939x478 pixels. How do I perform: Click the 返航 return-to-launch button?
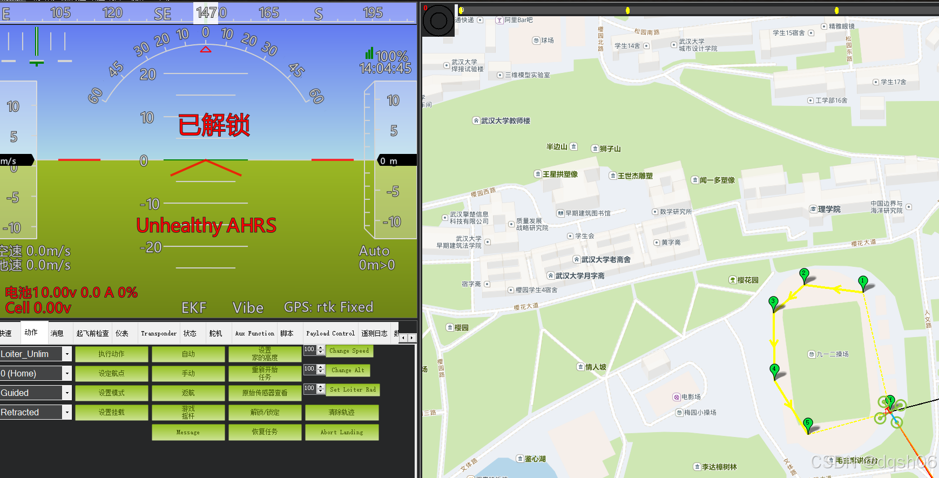click(x=188, y=393)
